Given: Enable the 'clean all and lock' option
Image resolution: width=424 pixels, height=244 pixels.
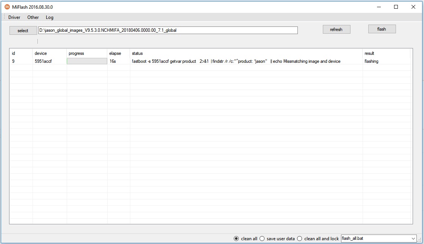Looking at the screenshot, I should click(300, 239).
